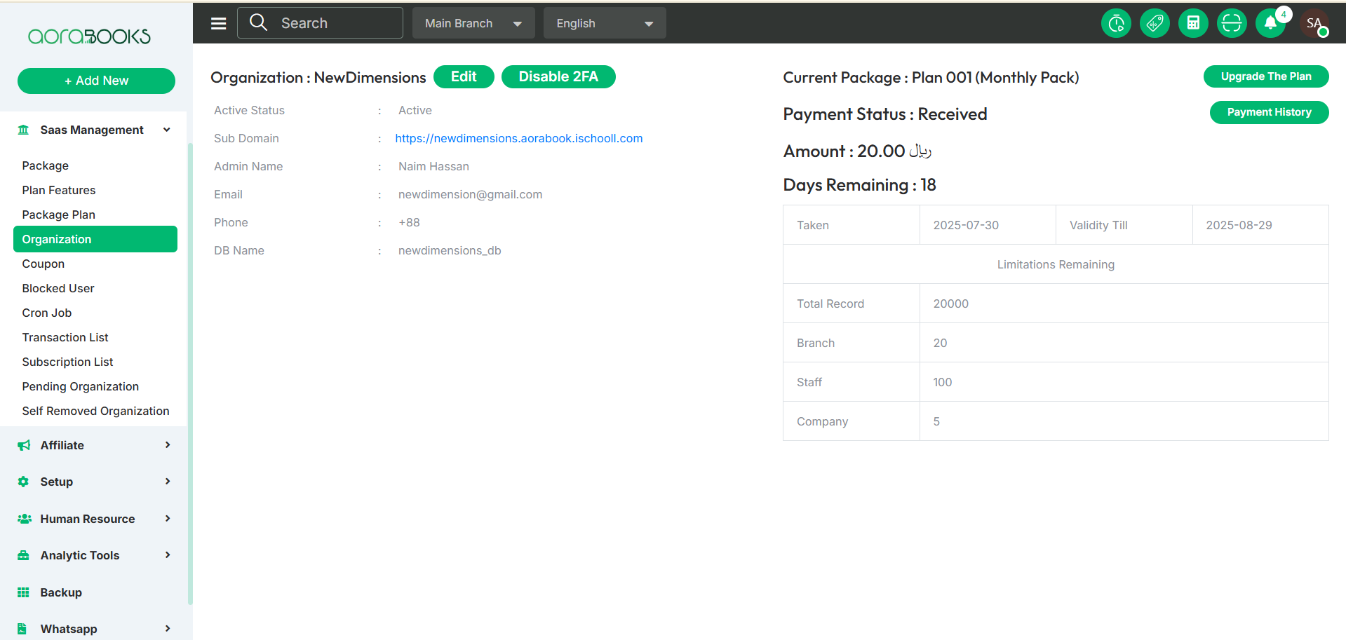Image resolution: width=1346 pixels, height=640 pixels.
Task: Open the discount tag icon in top bar
Action: coord(1155,23)
